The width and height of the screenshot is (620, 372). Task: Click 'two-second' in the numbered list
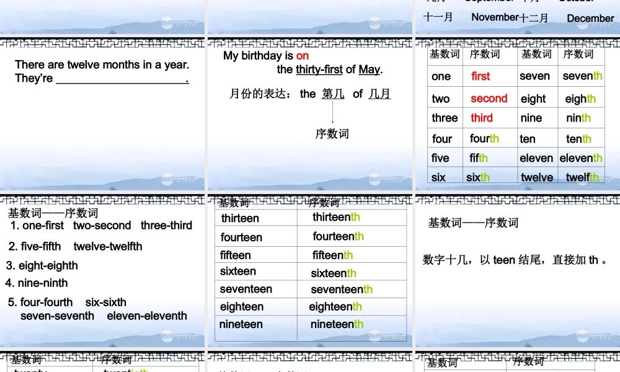[x=102, y=225]
